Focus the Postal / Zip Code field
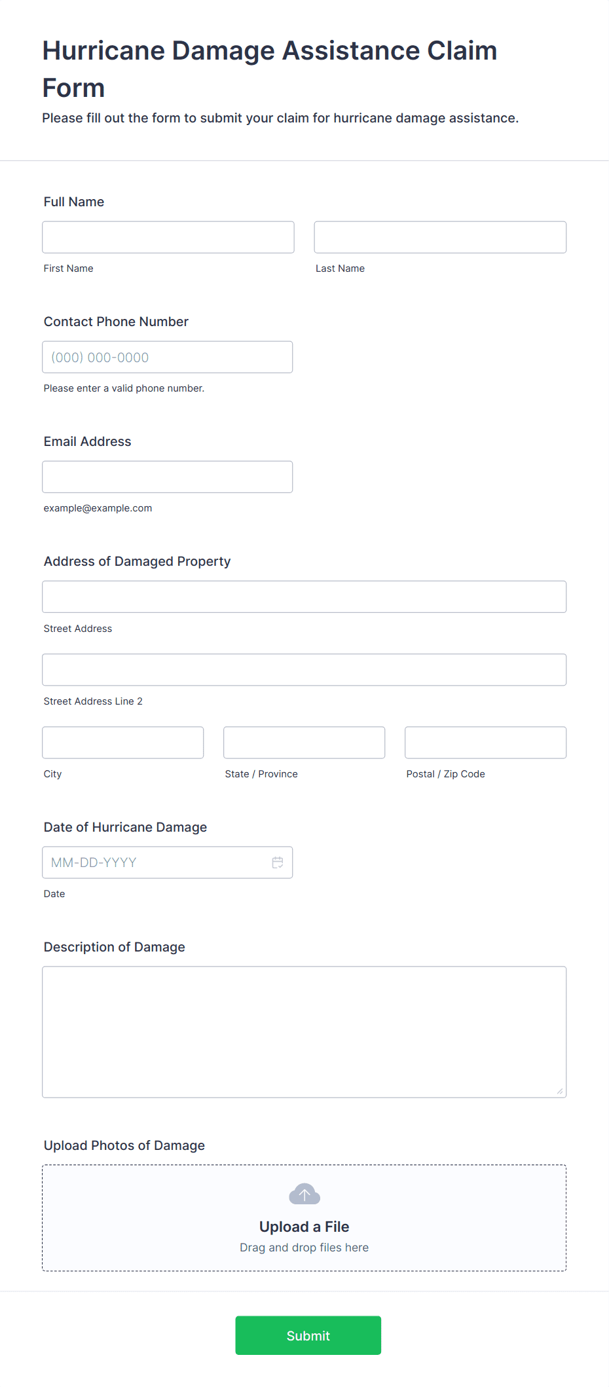This screenshot has height=1387, width=609. pos(486,743)
